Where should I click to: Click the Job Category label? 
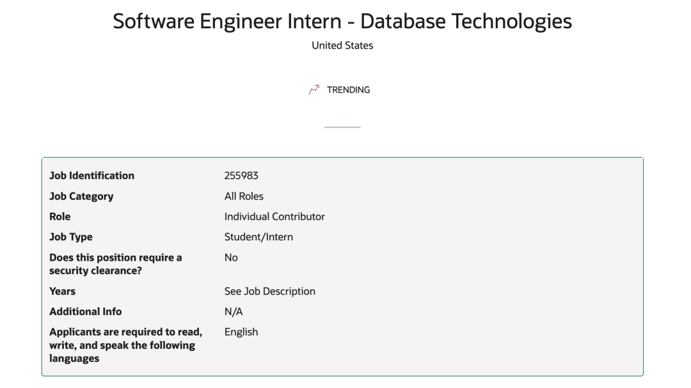click(81, 196)
